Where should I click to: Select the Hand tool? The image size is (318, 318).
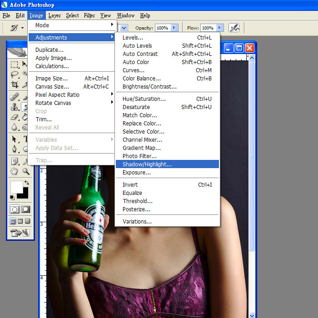(15, 171)
